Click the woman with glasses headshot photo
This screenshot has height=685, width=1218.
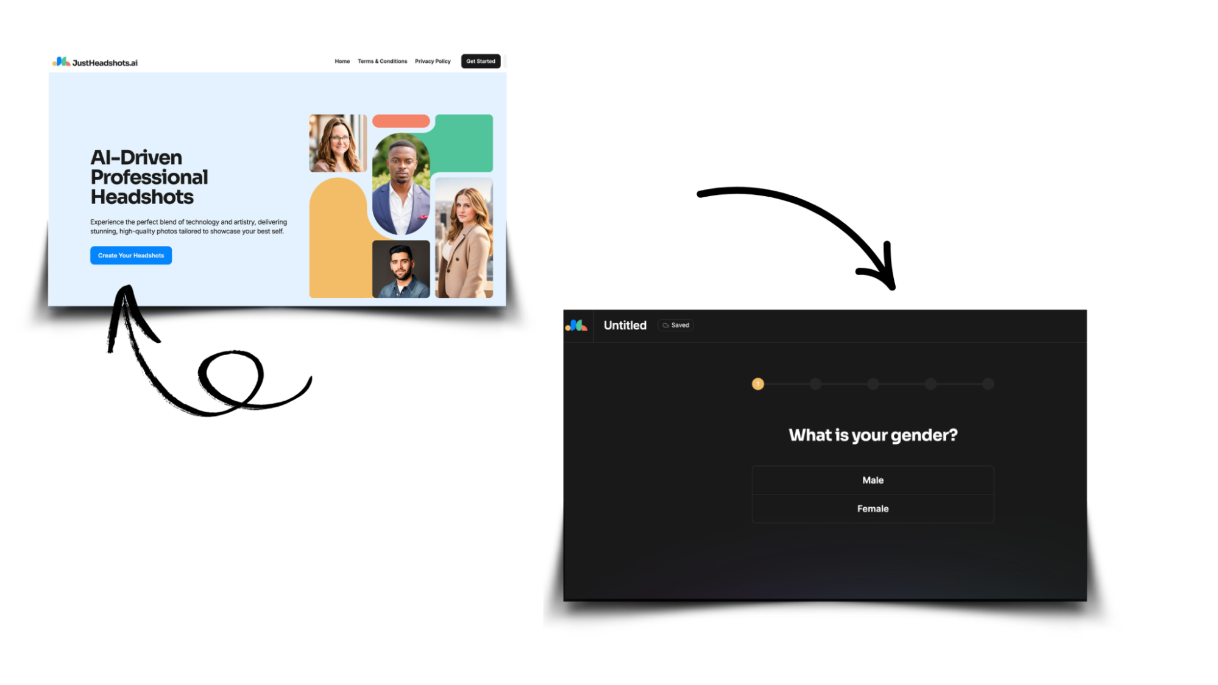(x=338, y=144)
